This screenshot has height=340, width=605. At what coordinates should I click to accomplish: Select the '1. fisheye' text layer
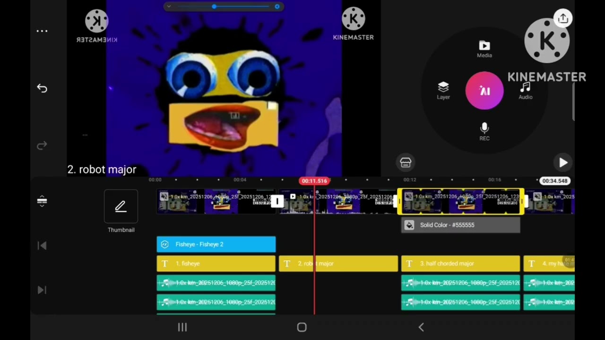click(x=216, y=263)
